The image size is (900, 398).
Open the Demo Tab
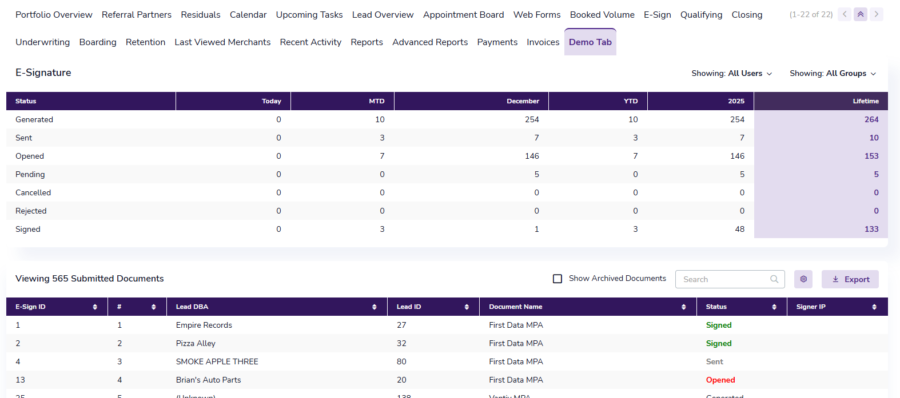point(590,42)
